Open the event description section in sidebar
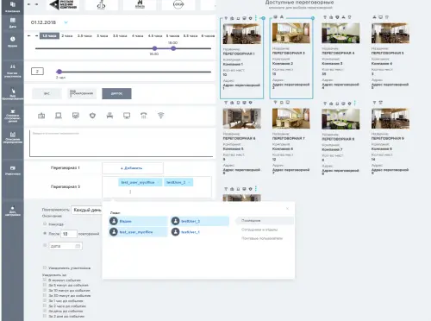Viewport: 431px width, 321px height. [12, 137]
